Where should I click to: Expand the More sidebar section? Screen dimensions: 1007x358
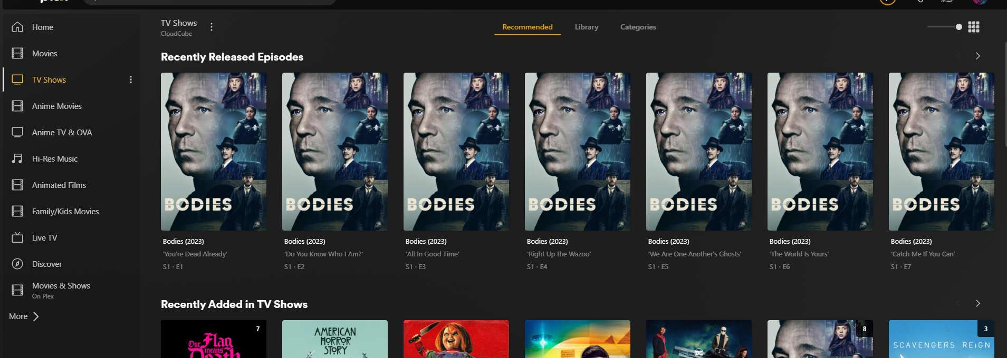tap(24, 316)
